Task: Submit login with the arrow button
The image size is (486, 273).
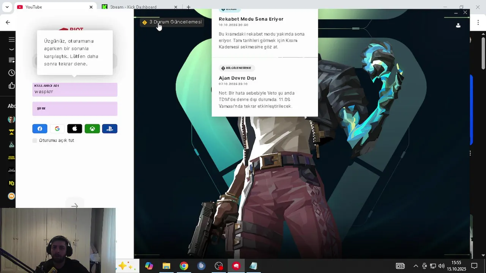Action: [x=75, y=206]
